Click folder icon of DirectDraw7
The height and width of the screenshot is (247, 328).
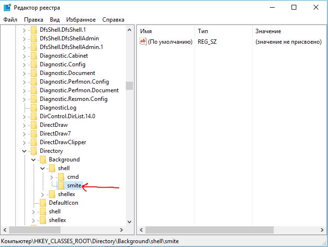click(x=34, y=134)
